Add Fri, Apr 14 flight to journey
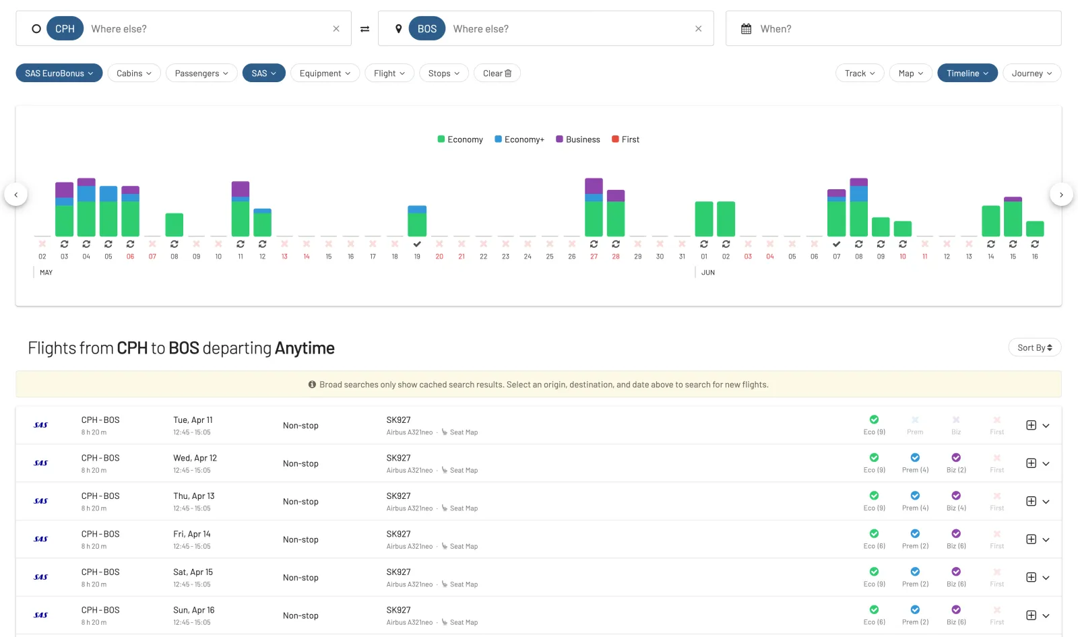 [1031, 539]
